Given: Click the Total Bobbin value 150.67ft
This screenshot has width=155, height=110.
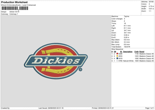Looking at the screenshot, I should [127, 47].
